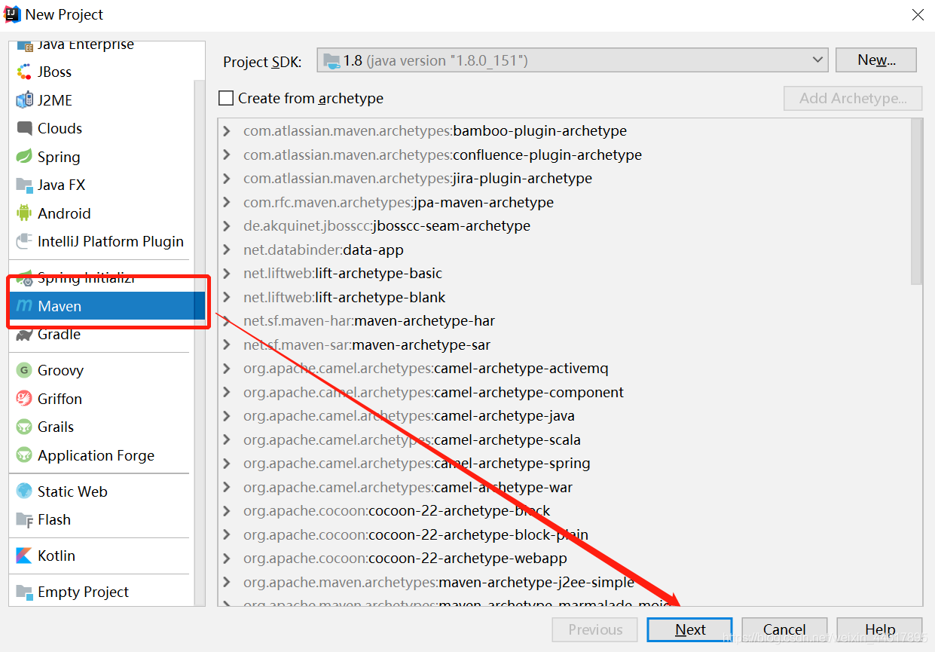This screenshot has height=652, width=935.
Task: Click the Cancel button
Action: coord(784,630)
